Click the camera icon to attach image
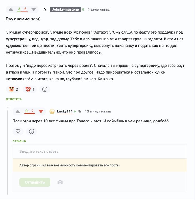 60,182
